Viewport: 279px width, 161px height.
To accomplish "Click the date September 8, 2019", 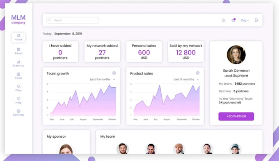I will pos(68,34).
